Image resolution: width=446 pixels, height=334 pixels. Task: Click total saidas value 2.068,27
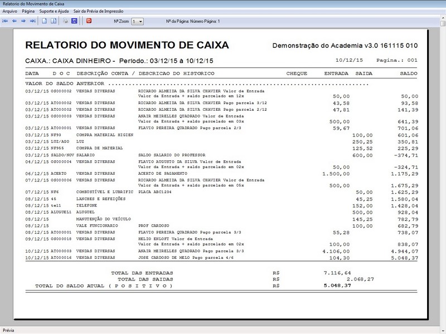click(360, 279)
